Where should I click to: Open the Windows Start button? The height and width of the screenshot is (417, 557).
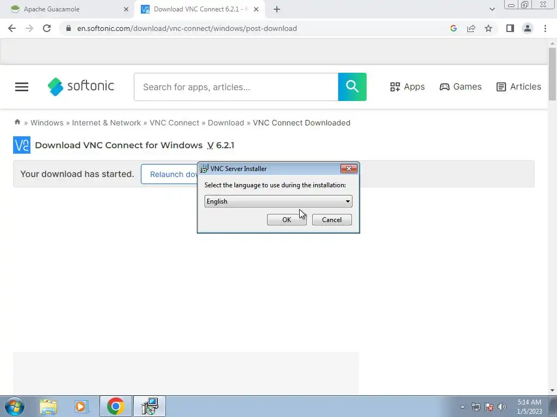[15, 406]
